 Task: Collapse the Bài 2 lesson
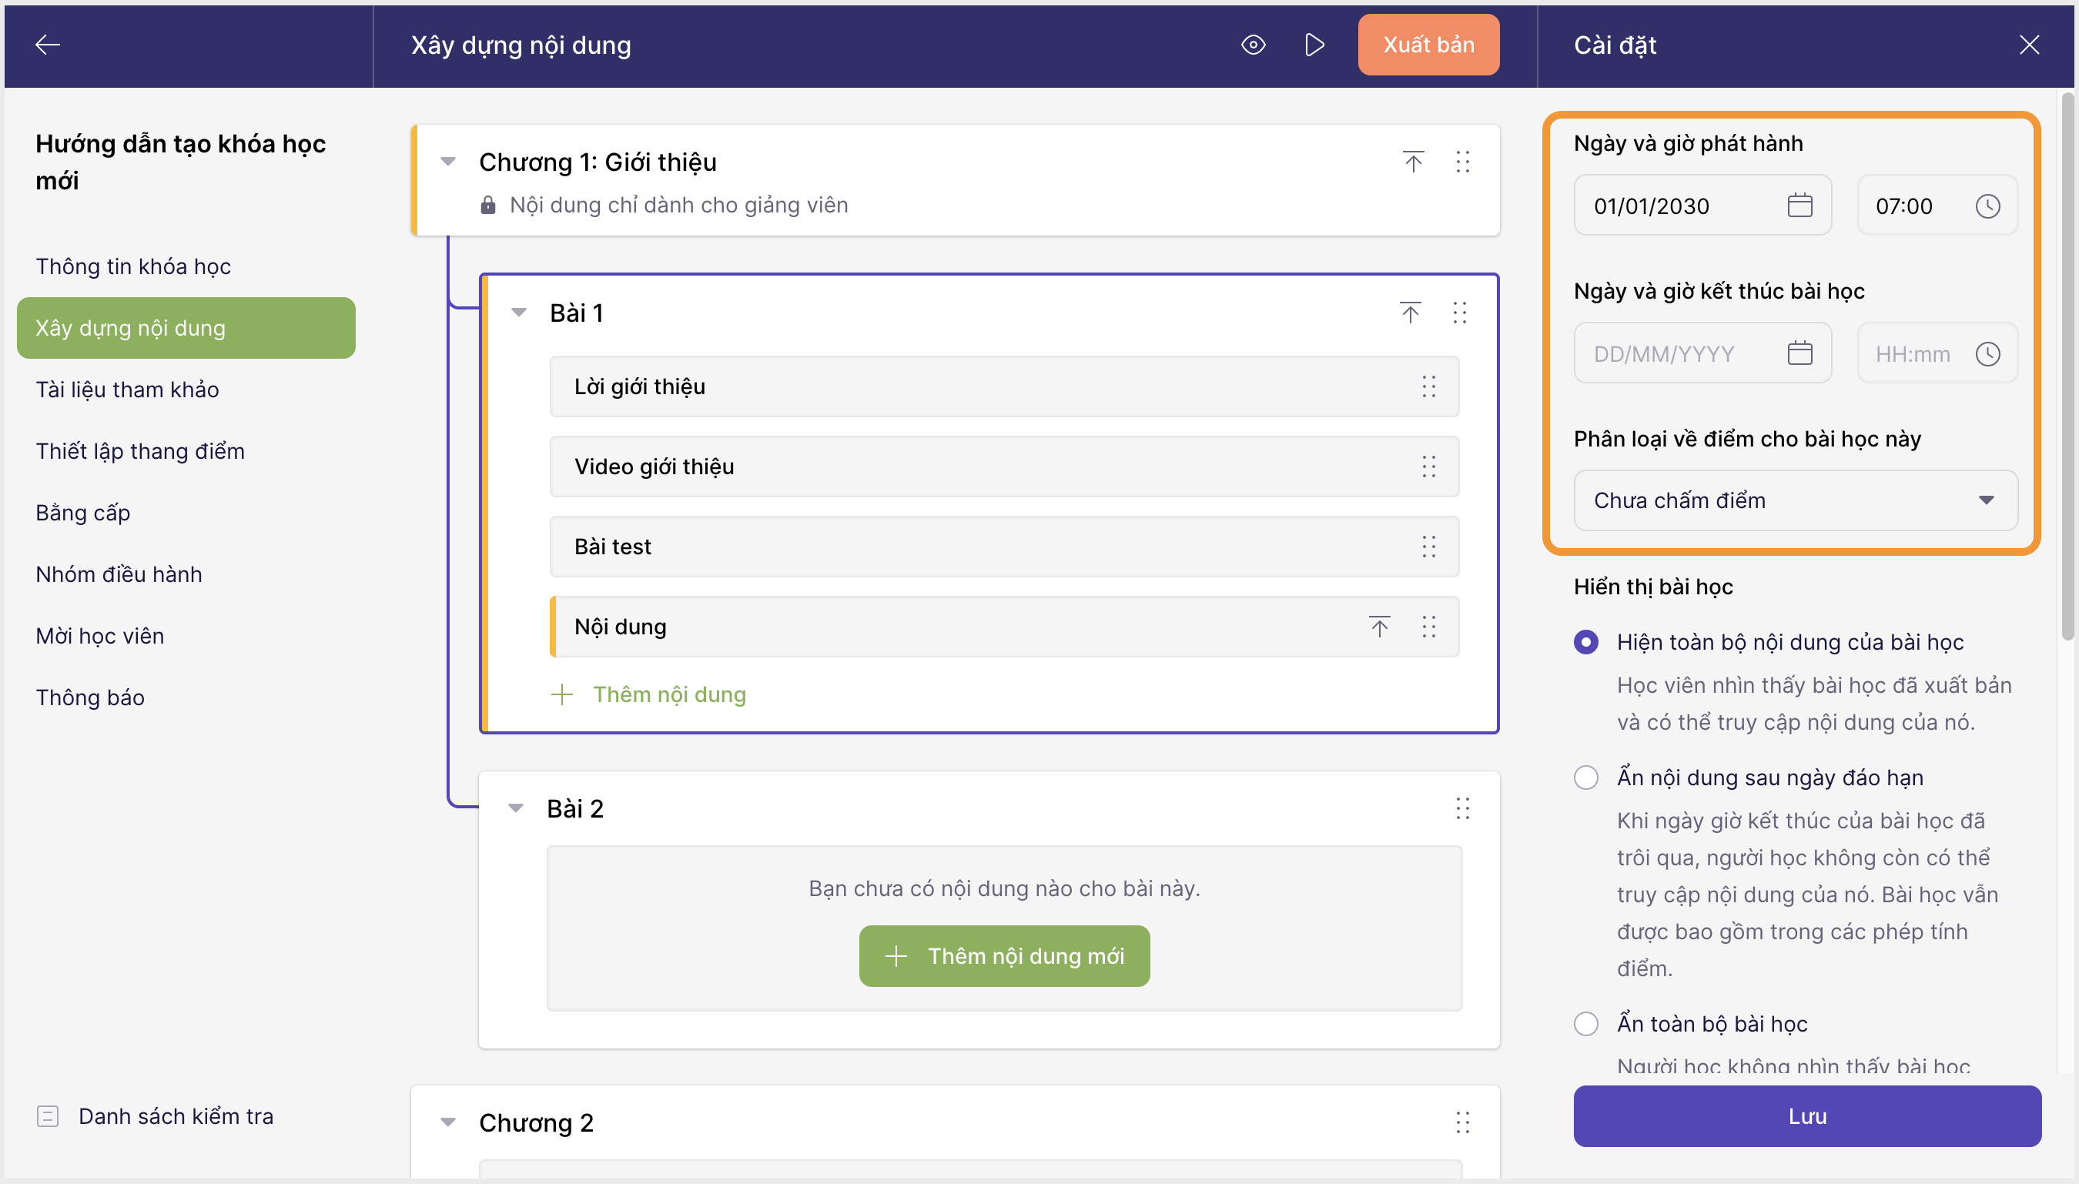516,808
